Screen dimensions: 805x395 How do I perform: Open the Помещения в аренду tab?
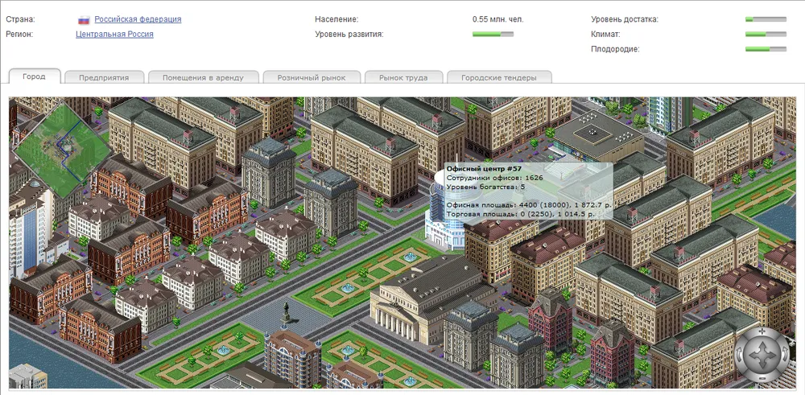click(x=205, y=78)
